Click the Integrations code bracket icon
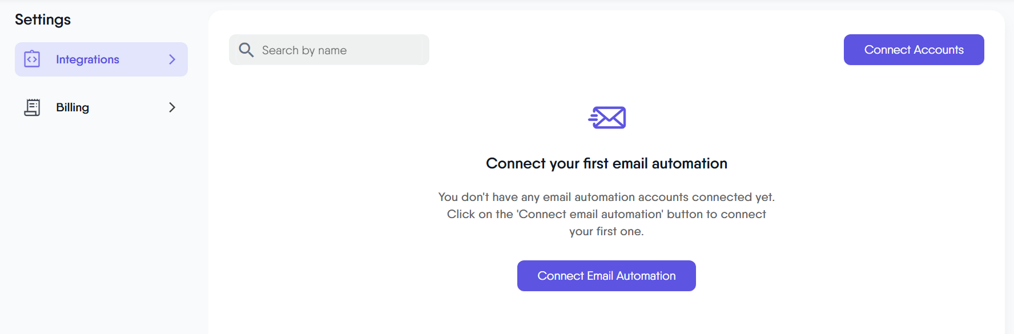The width and height of the screenshot is (1014, 334). pyautogui.click(x=32, y=59)
